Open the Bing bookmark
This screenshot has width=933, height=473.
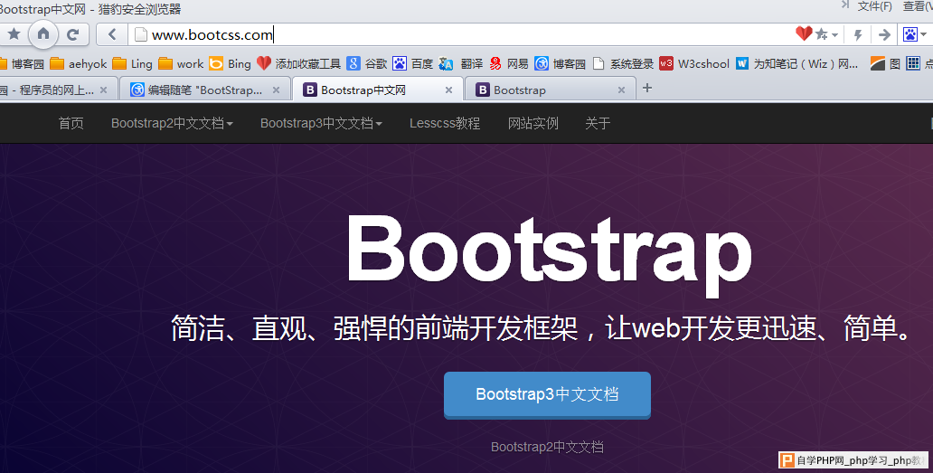coord(231,63)
